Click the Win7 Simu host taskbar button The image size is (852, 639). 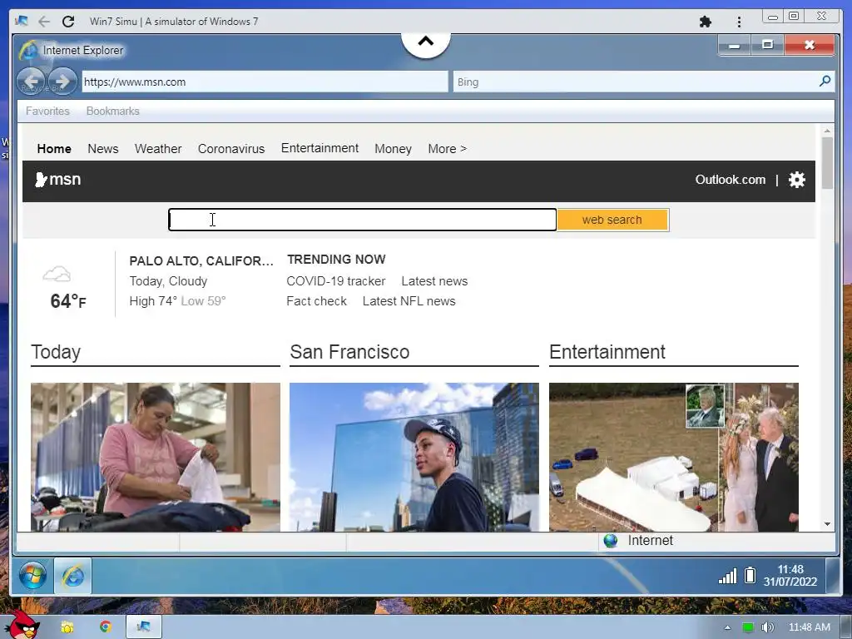pyautogui.click(x=144, y=627)
